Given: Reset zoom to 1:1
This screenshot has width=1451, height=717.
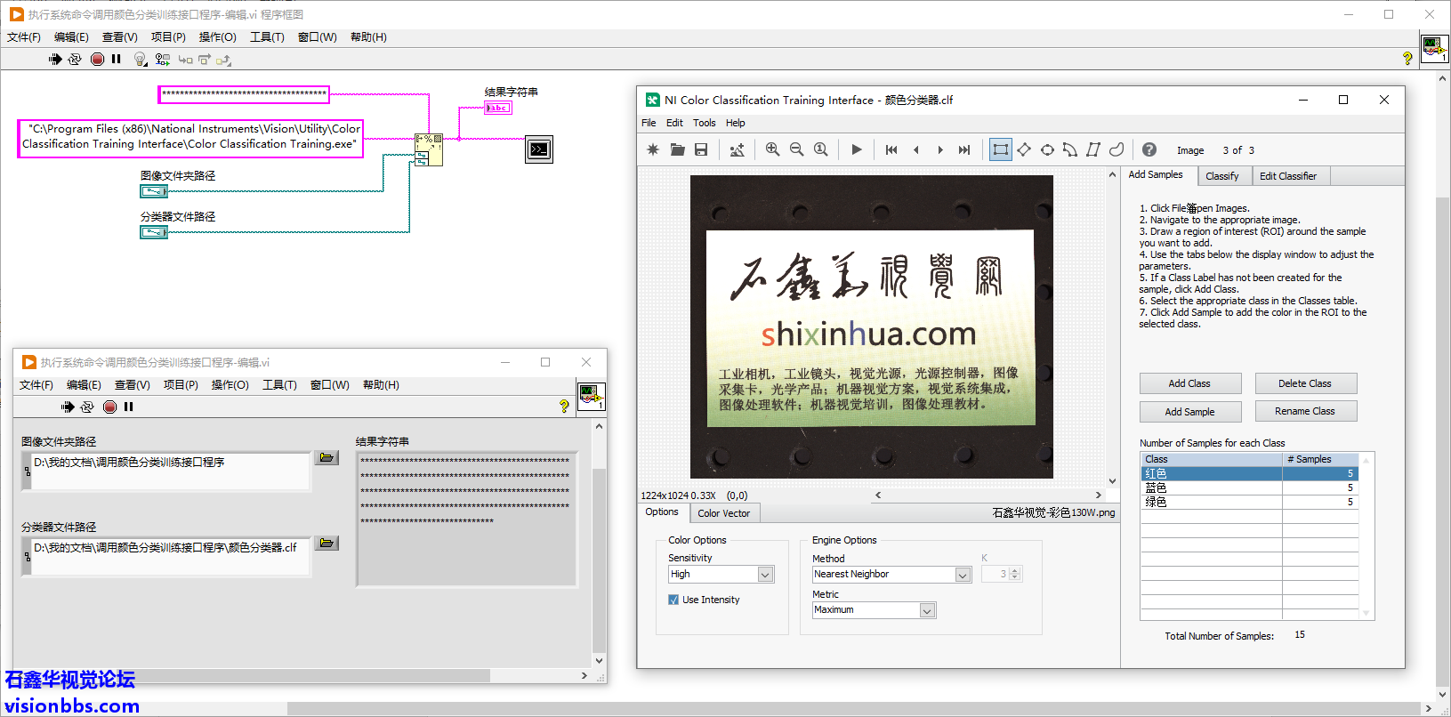Looking at the screenshot, I should 820,149.
